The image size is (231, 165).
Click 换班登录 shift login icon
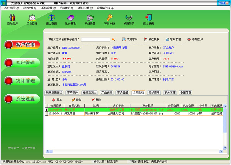[129, 19]
